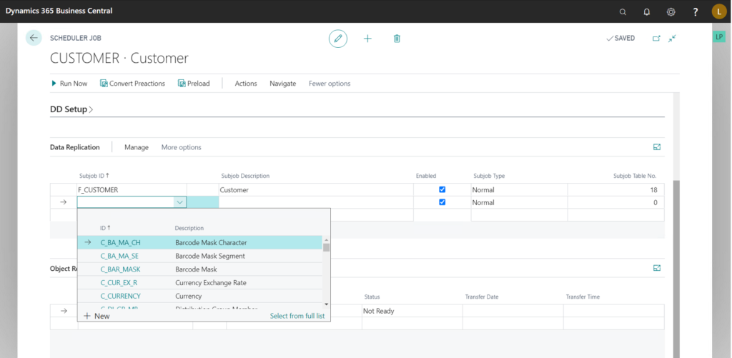Click the Preload action
732x358 pixels.
coord(194,84)
